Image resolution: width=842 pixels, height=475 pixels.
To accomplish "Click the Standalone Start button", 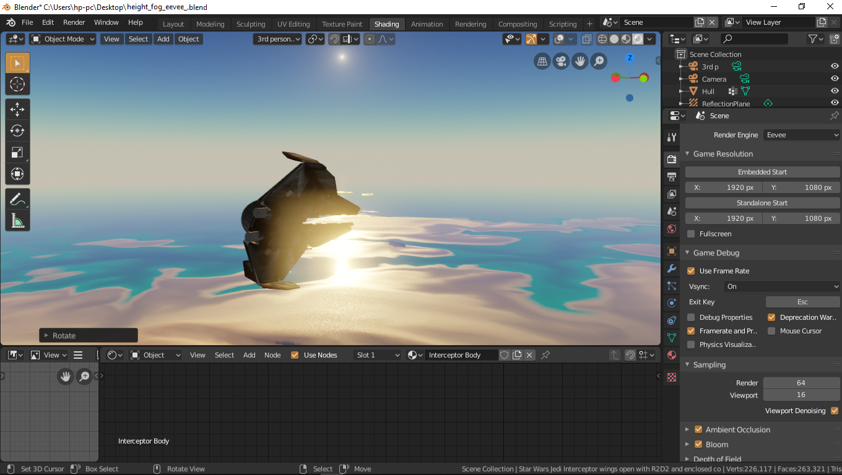I will [x=763, y=203].
